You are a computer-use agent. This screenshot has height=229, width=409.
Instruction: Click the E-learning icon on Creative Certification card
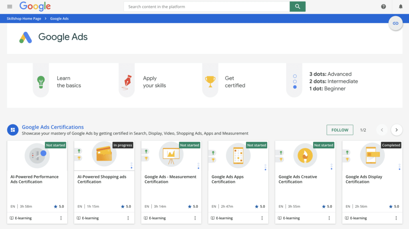pyautogui.click(x=280, y=218)
